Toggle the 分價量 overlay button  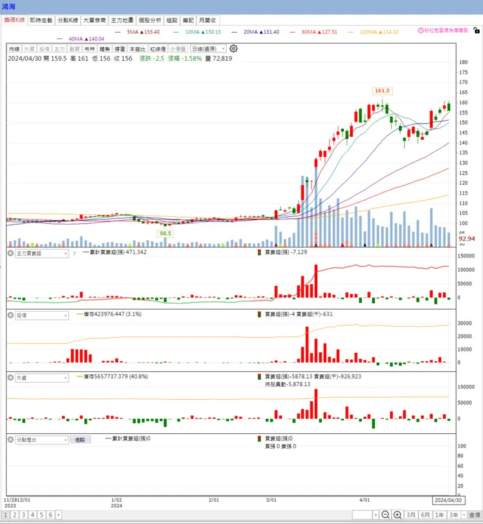coord(178,49)
